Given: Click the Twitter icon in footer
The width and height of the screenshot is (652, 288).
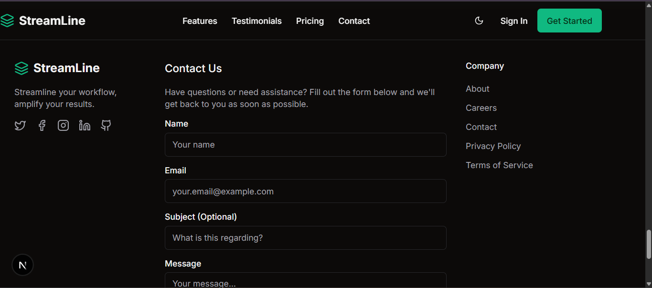Looking at the screenshot, I should click(x=20, y=126).
